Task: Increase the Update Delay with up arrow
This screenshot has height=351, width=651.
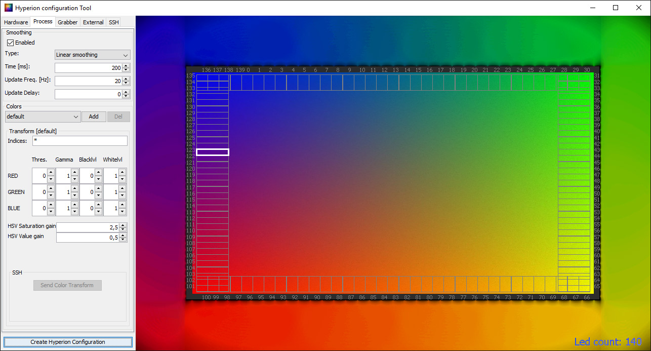Action: tap(126, 92)
